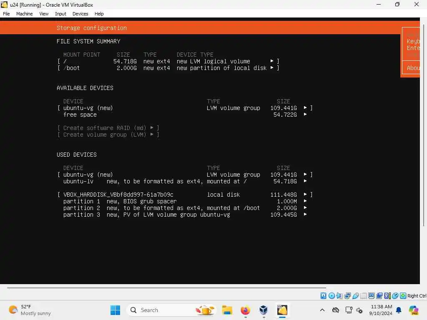The width and height of the screenshot is (427, 320).
Task: Click the taskbar Search box
Action: click(x=171, y=310)
